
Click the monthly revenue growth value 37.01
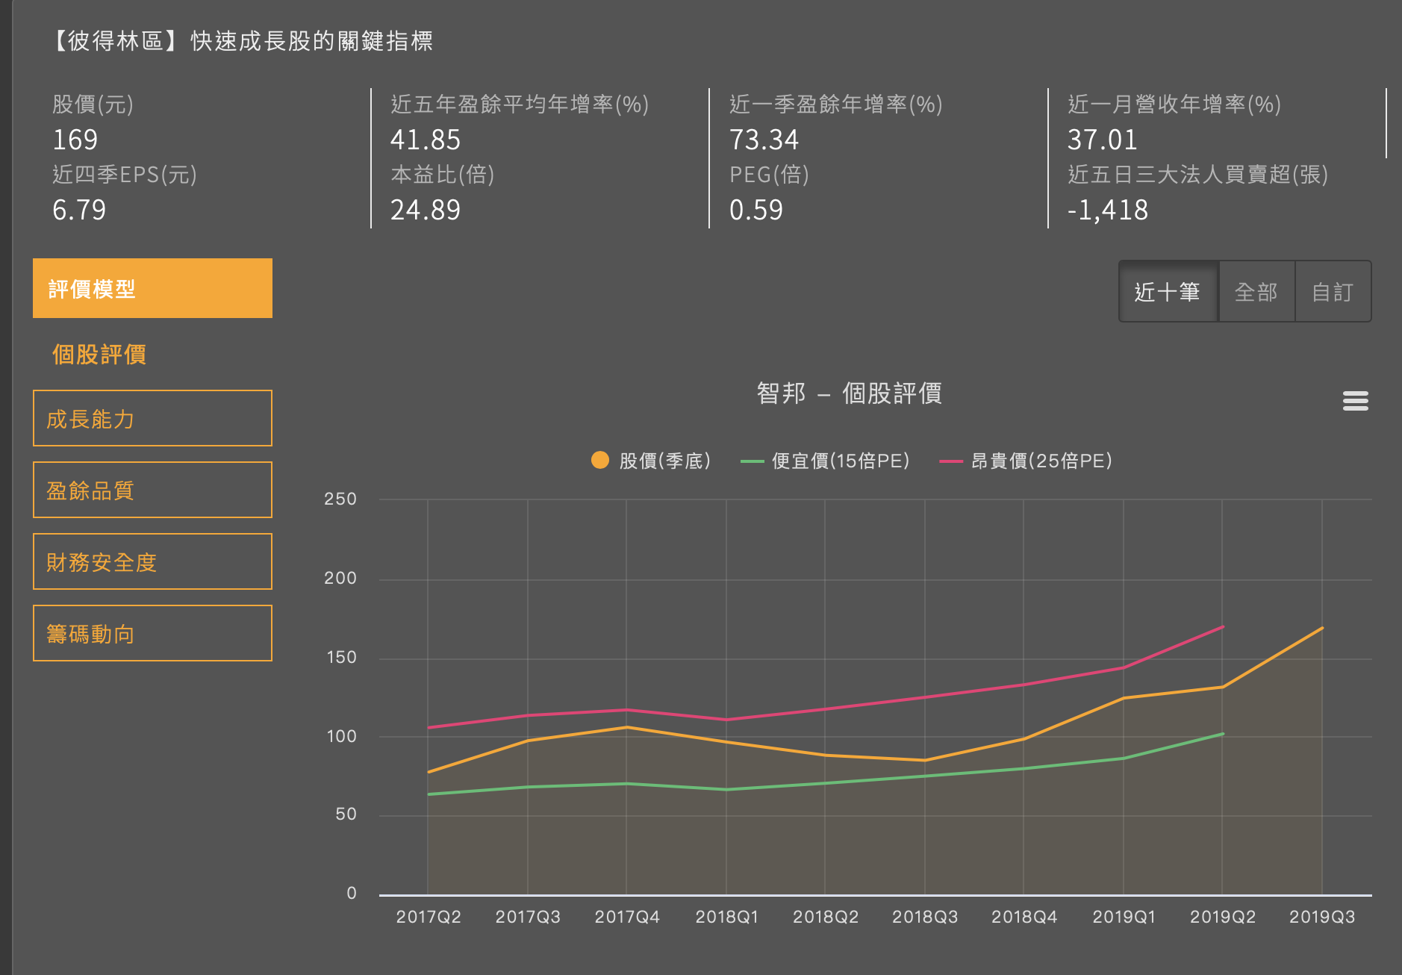[x=1103, y=140]
